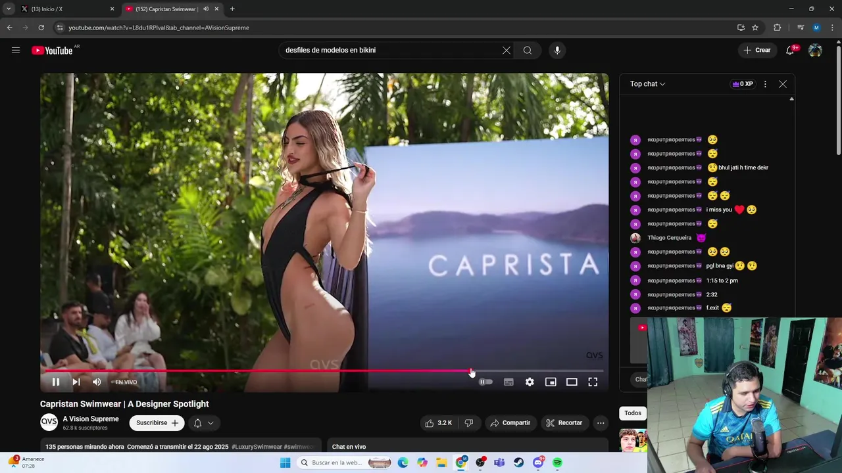Go to YouTube home via the logo

[x=52, y=51]
